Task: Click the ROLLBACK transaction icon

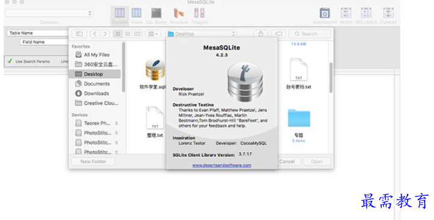Action: 366,16
